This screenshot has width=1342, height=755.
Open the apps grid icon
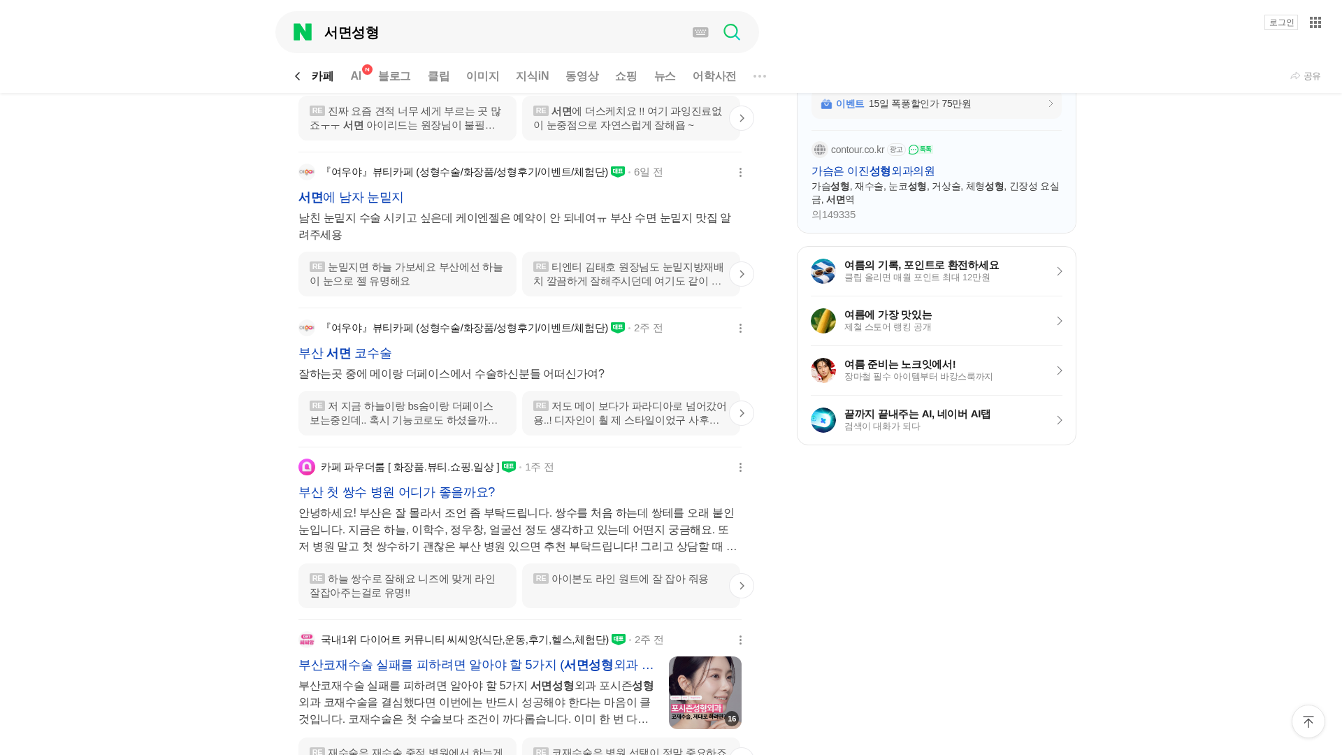1315,22
